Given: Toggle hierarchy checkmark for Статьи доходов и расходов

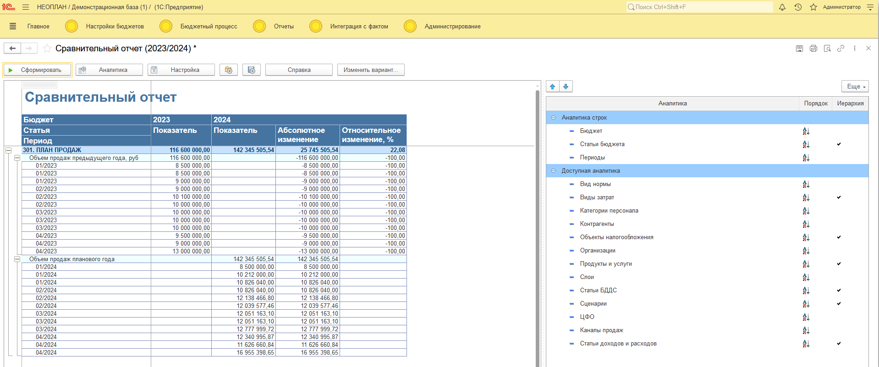Looking at the screenshot, I should click(839, 343).
